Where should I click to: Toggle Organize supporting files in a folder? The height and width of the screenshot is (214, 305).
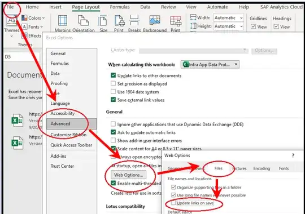(x=173, y=187)
